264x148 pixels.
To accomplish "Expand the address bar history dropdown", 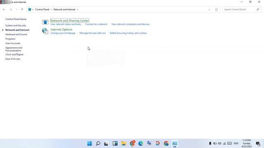I will point(209,9).
